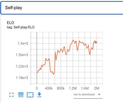
Task: Click the arrow beside 'run to download'
Action: 99,94
